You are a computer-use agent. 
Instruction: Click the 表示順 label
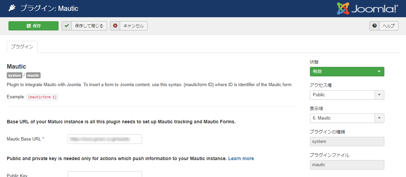point(316,109)
